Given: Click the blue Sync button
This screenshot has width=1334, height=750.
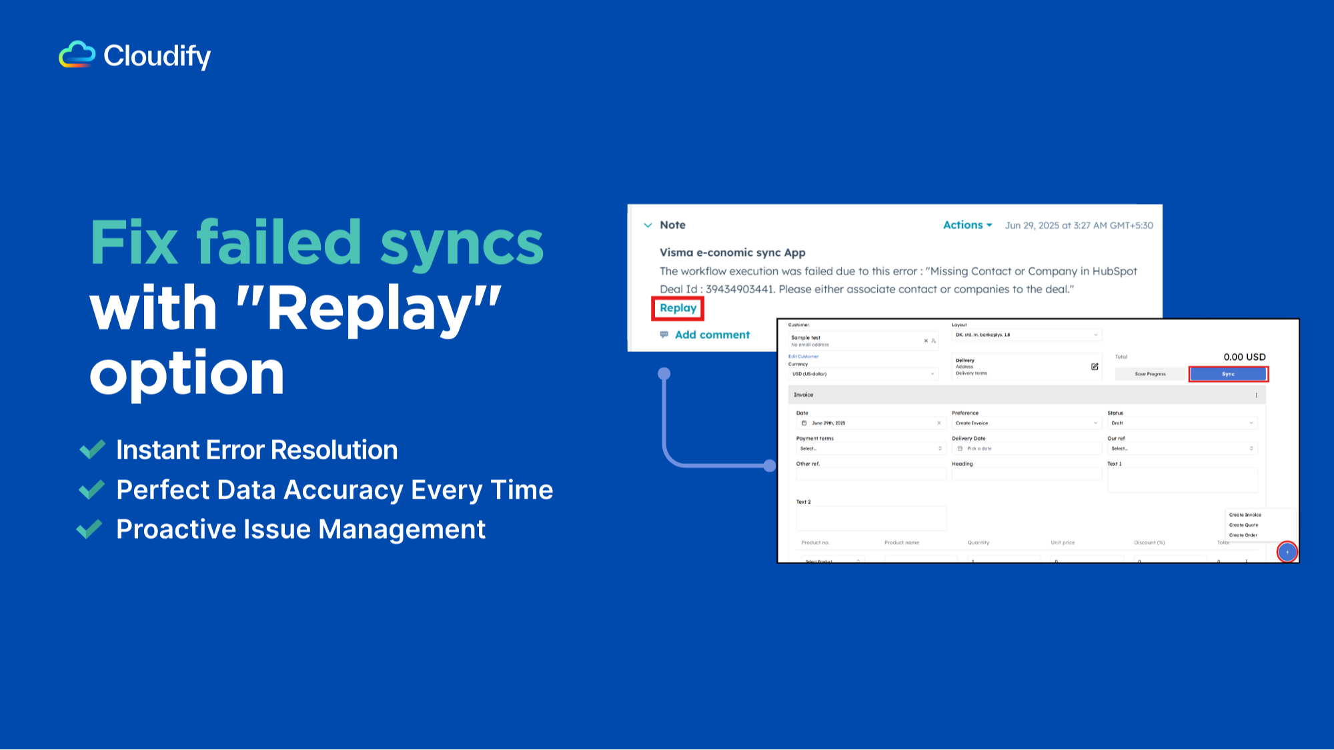Looking at the screenshot, I should tap(1228, 374).
